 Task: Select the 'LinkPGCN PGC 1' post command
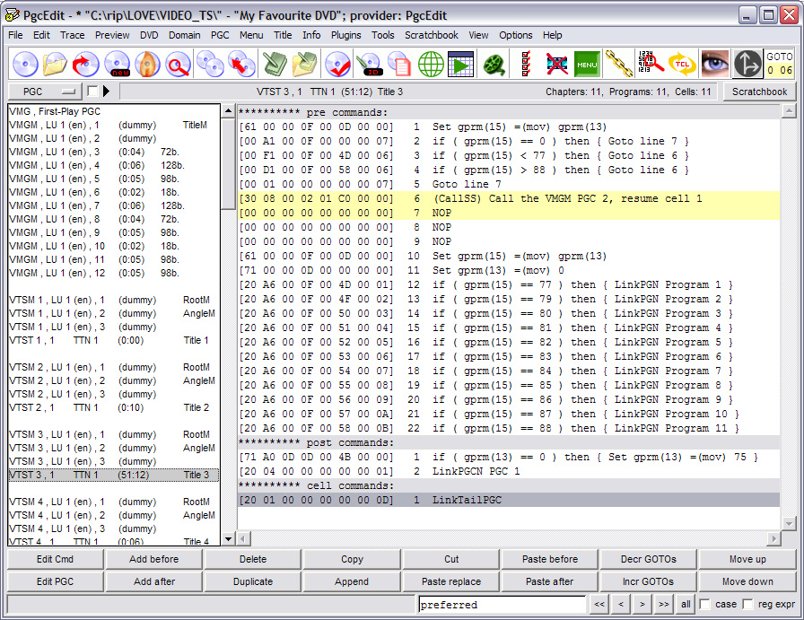tap(509, 471)
